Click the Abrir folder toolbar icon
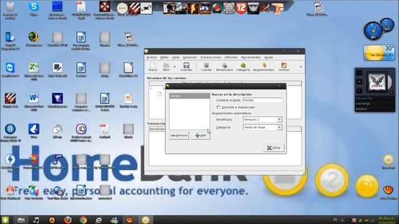The image size is (399, 224). pyautogui.click(x=166, y=67)
